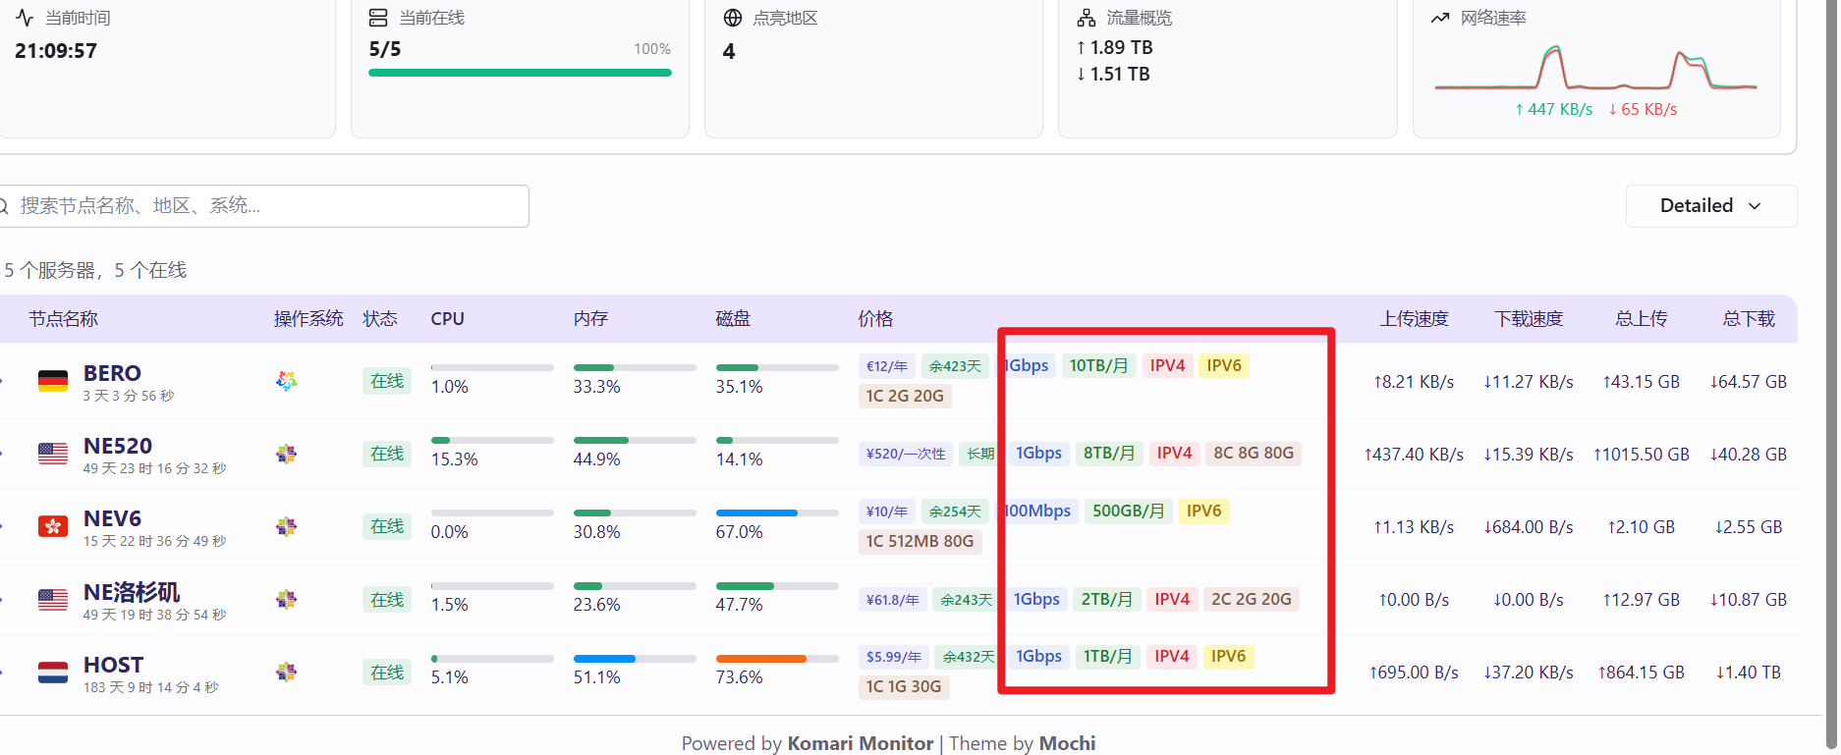
Task: Click the IPV6 tag in BERO row
Action: [x=1224, y=366]
